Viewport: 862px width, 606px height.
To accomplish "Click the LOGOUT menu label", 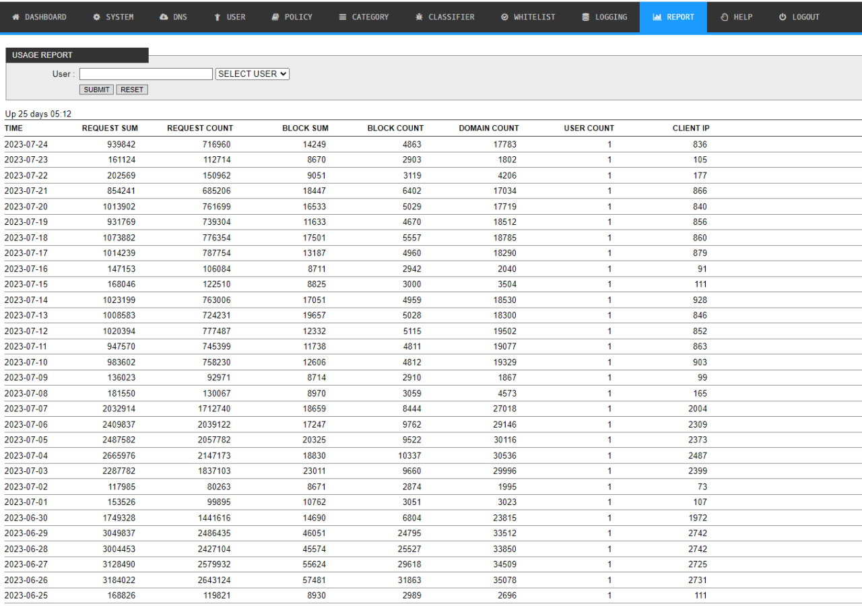I will (x=805, y=17).
